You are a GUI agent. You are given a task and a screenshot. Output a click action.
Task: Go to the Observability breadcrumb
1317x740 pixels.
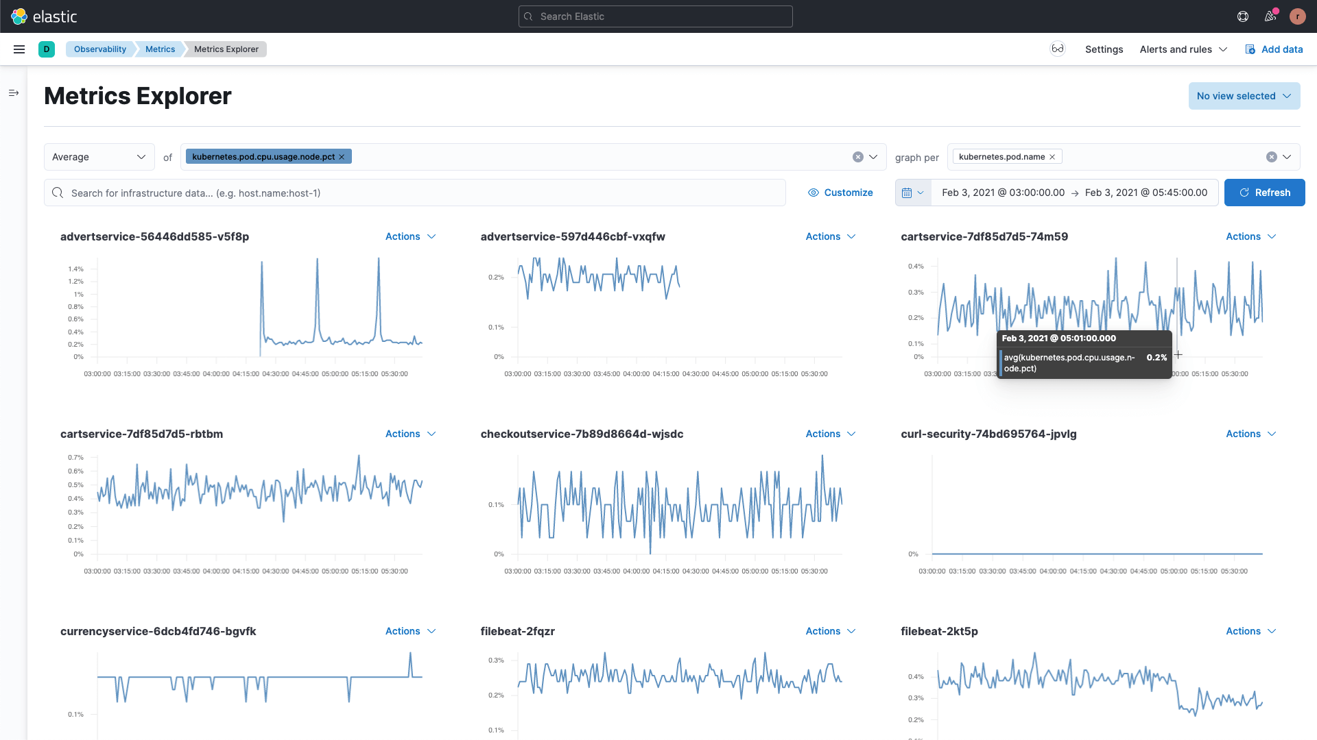click(100, 49)
